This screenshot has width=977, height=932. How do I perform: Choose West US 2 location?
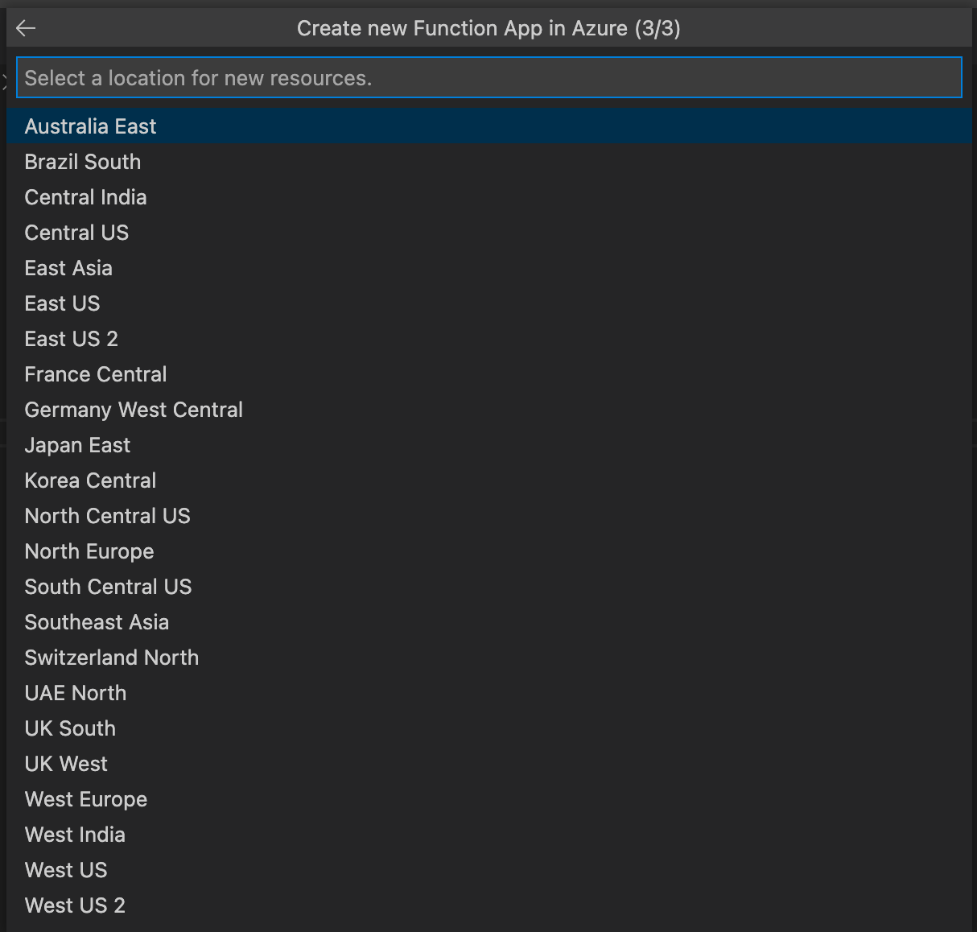tap(75, 905)
